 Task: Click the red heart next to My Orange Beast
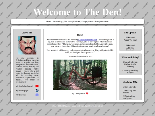(x=87, y=93)
